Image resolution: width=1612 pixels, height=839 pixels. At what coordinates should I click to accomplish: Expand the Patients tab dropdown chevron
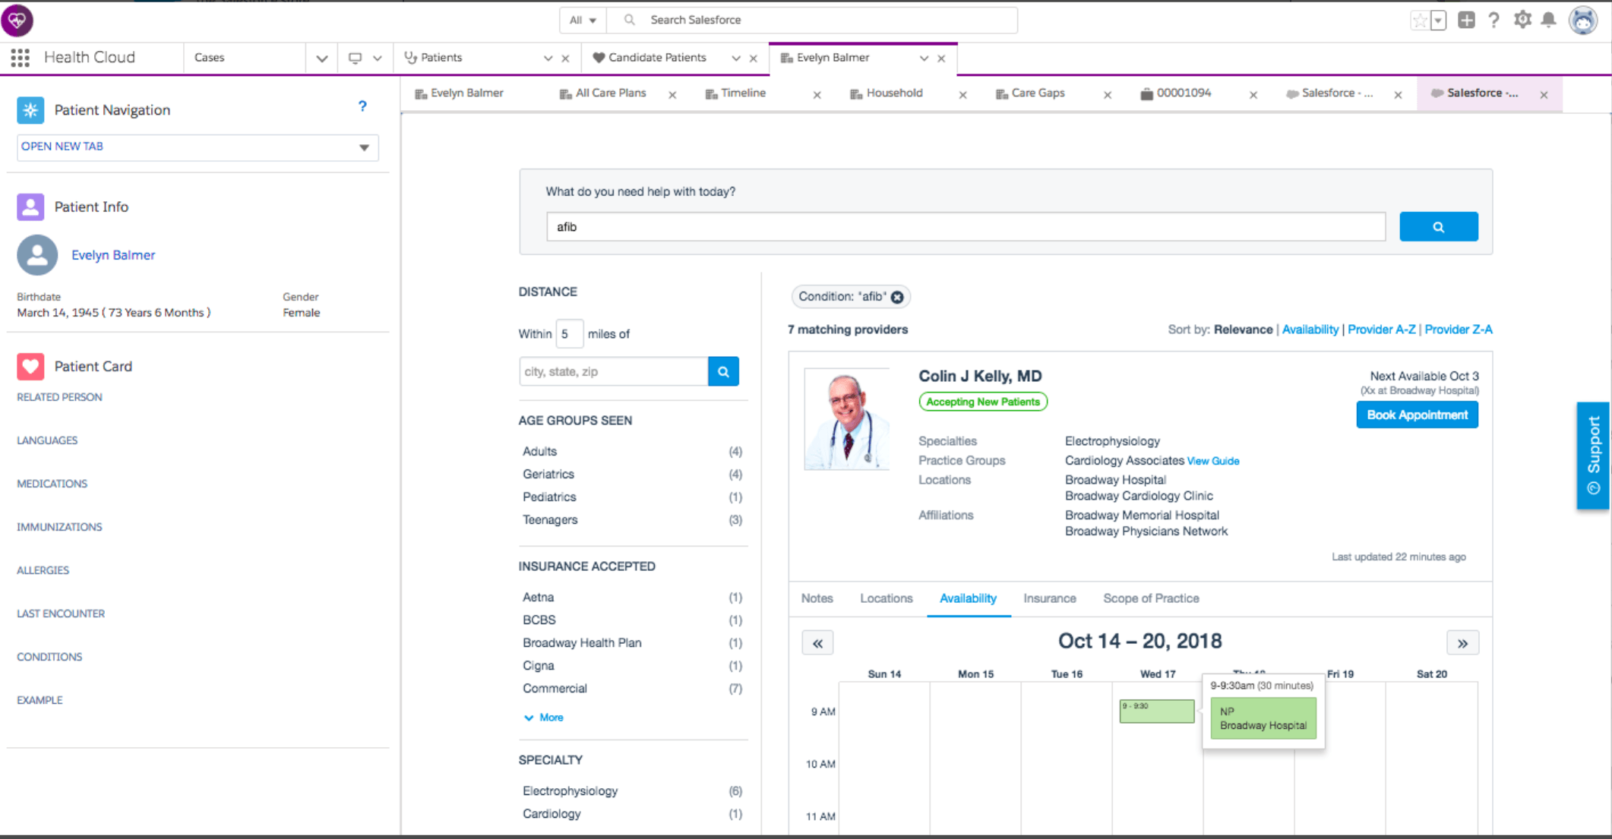(547, 58)
